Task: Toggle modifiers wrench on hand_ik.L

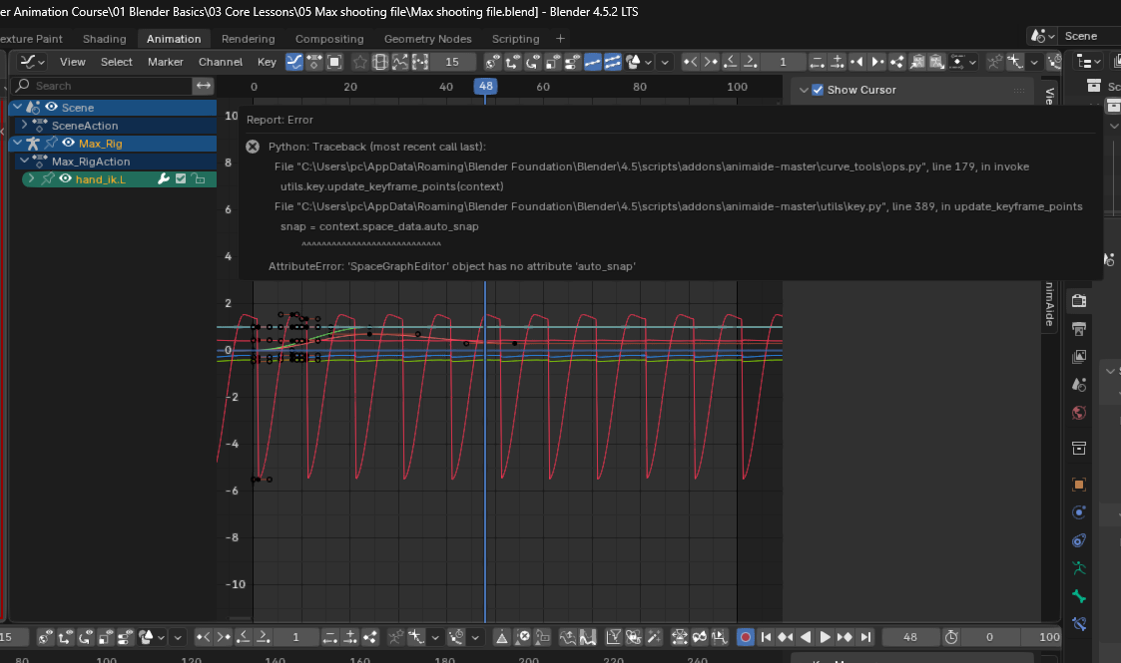Action: click(x=164, y=178)
